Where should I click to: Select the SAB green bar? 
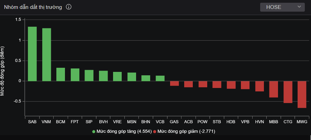(32, 54)
